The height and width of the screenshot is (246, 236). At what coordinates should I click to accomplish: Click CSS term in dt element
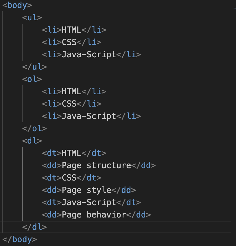(x=69, y=178)
